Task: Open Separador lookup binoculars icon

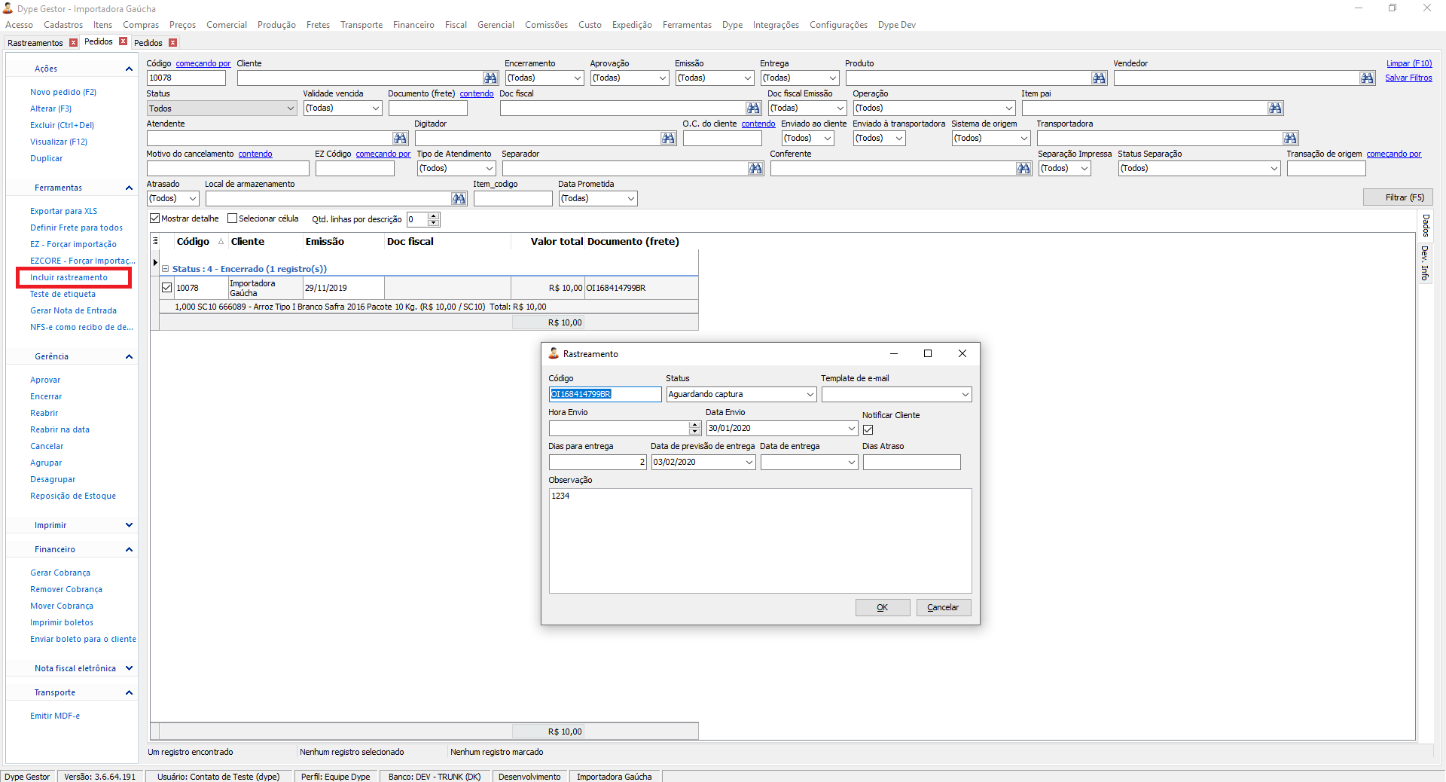Action: point(755,169)
